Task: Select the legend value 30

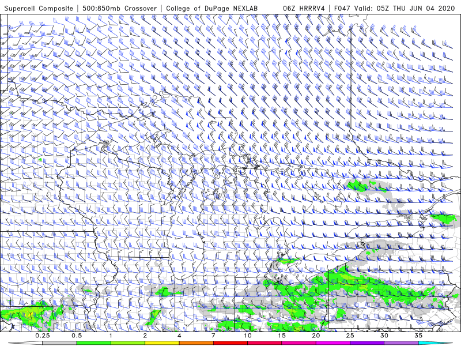Action: (384, 336)
